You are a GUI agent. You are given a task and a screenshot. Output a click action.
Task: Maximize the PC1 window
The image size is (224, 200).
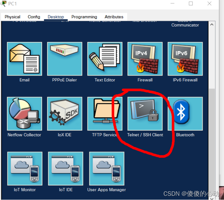click(191, 4)
